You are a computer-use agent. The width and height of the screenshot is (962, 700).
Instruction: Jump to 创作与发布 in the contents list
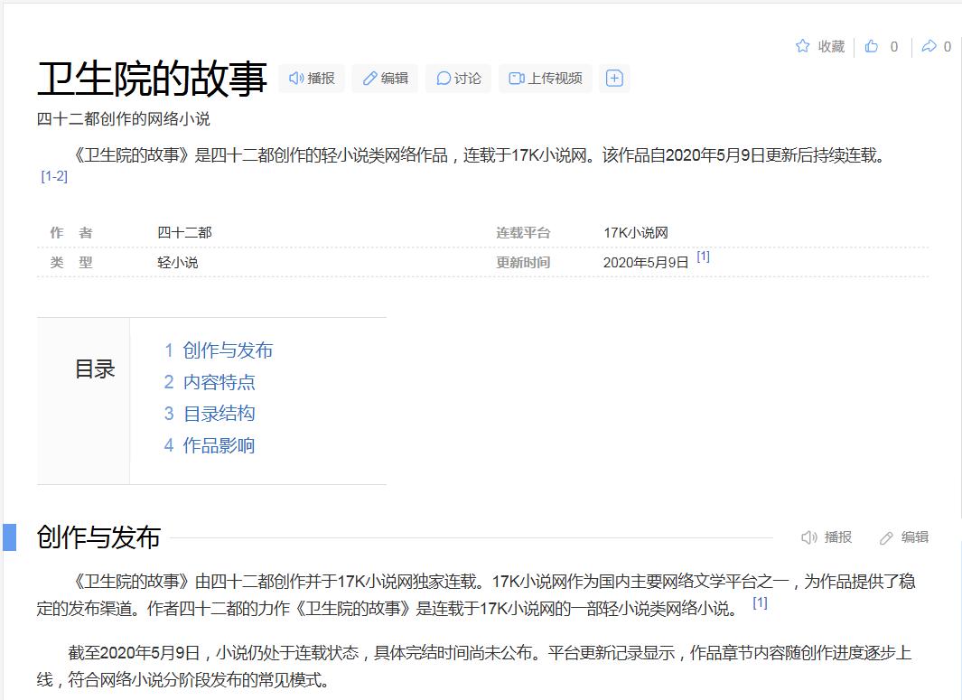click(227, 350)
